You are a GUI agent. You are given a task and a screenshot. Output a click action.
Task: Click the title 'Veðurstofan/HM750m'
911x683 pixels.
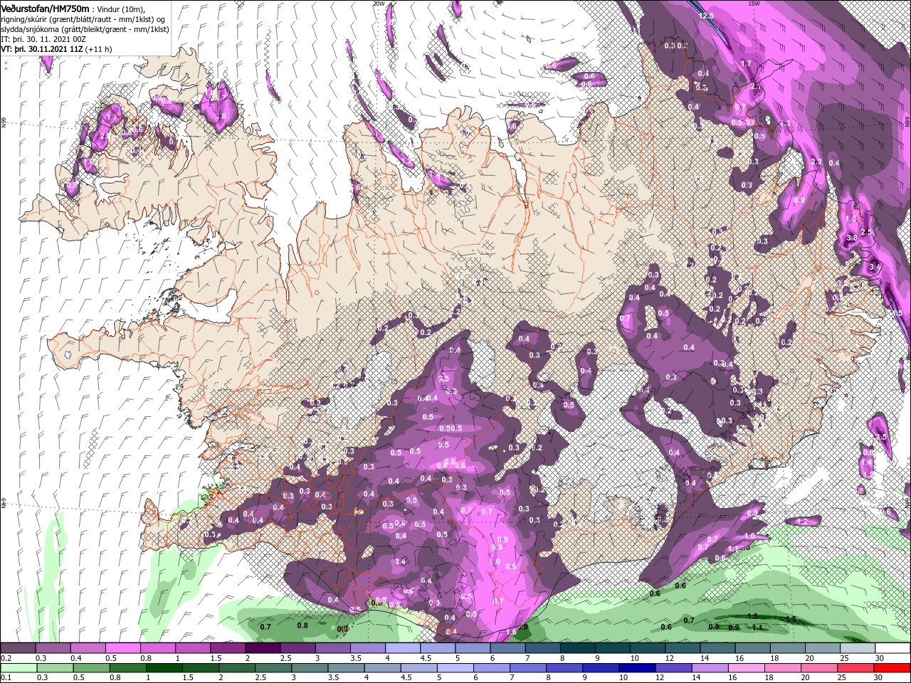45,8
